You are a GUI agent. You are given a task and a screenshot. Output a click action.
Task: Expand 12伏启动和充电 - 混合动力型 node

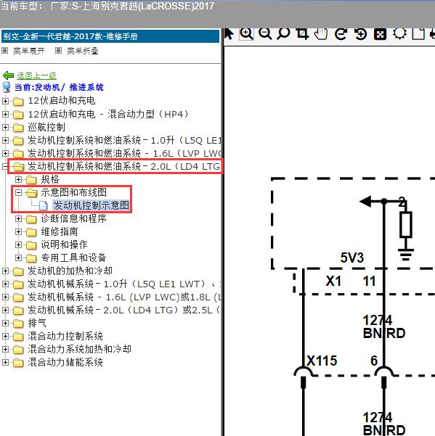click(5, 114)
